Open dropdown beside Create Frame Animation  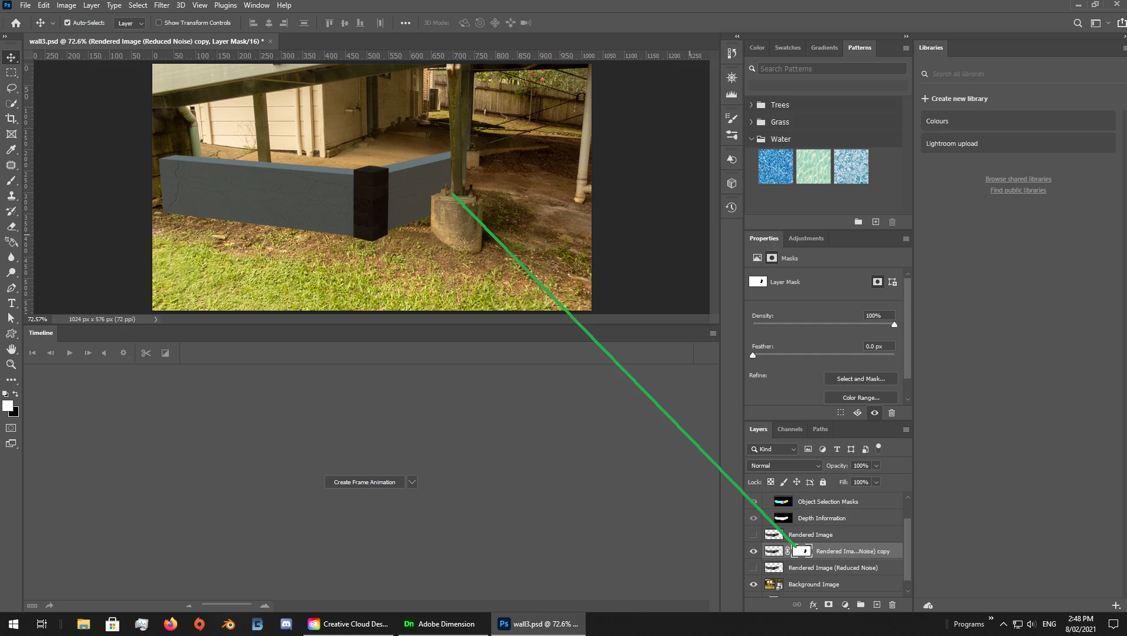coord(412,482)
